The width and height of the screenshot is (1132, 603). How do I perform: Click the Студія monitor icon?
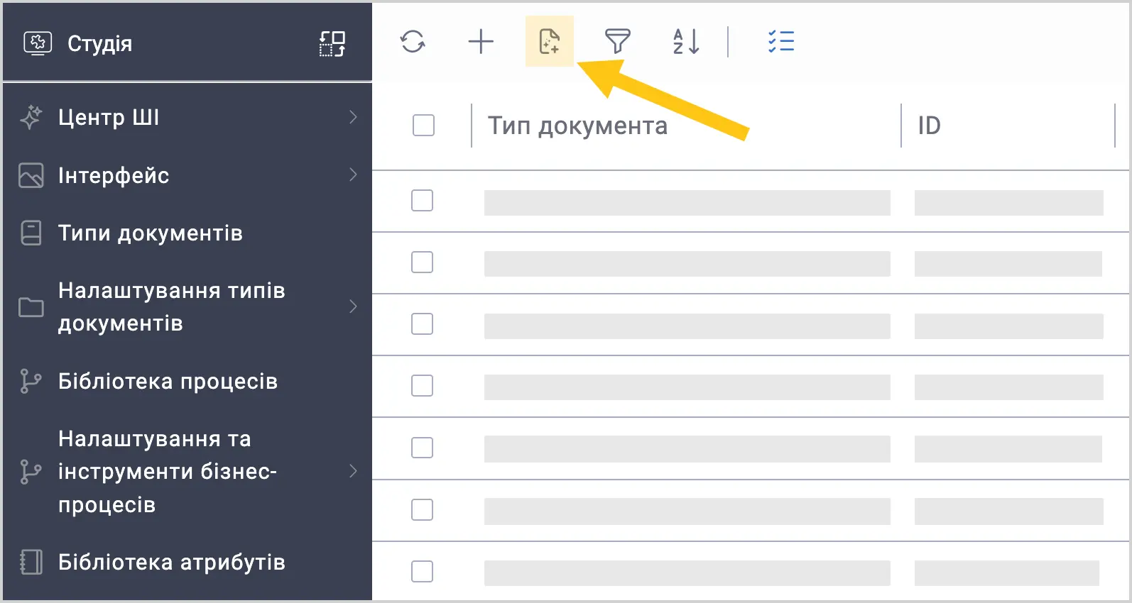38,43
